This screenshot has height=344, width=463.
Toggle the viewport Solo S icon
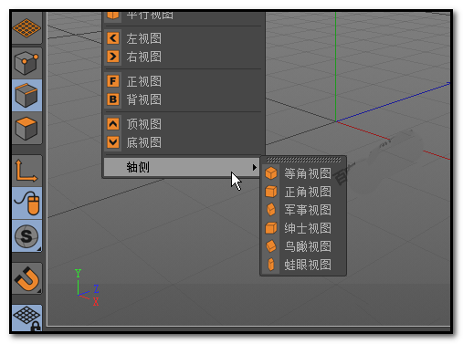point(26,235)
